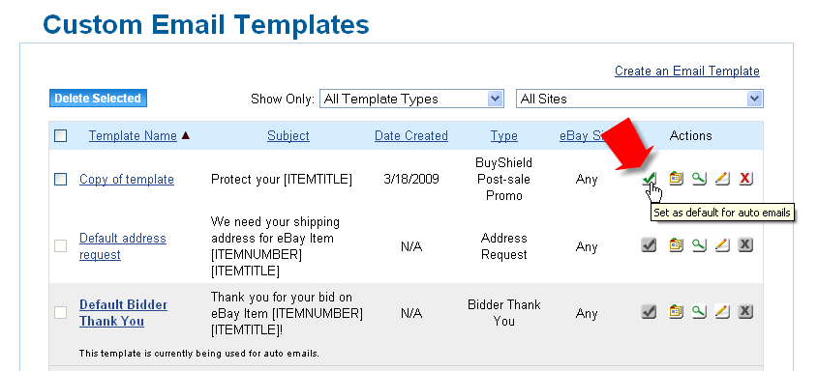Check the select-all box in the table header

61,136
